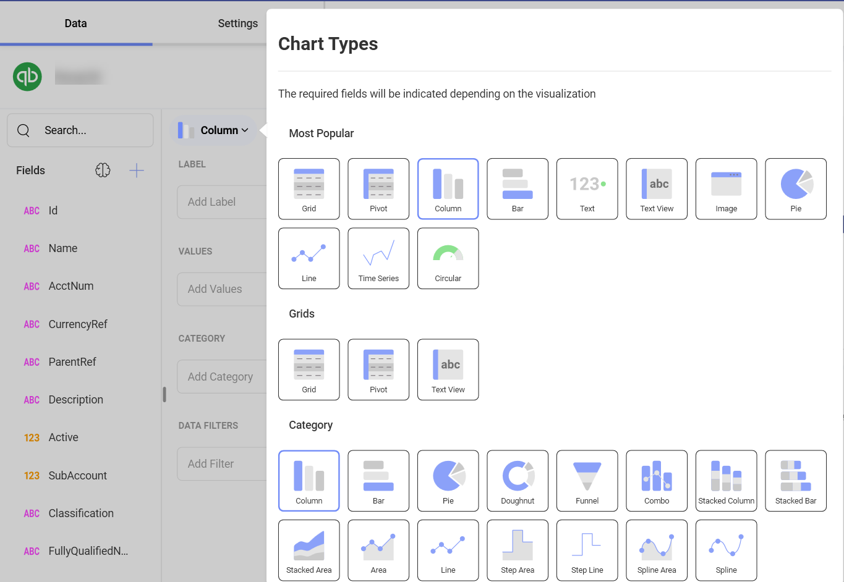This screenshot has width=844, height=582.
Task: Click the Add Label placeholder
Action: click(x=221, y=202)
